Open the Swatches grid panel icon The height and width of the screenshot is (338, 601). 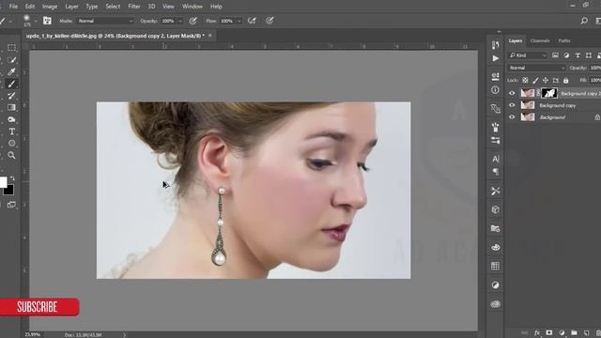click(495, 266)
